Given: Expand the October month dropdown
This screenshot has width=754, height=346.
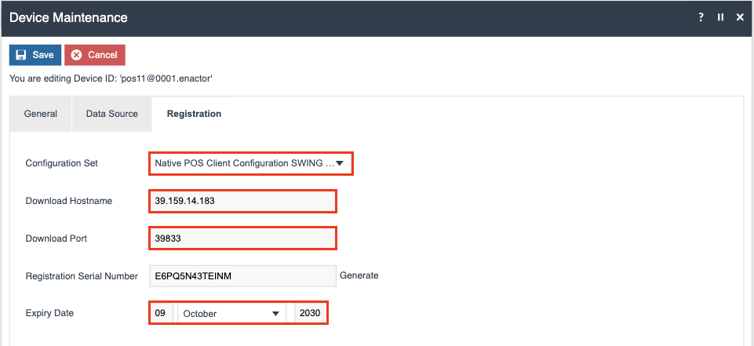Looking at the screenshot, I should click(x=231, y=313).
